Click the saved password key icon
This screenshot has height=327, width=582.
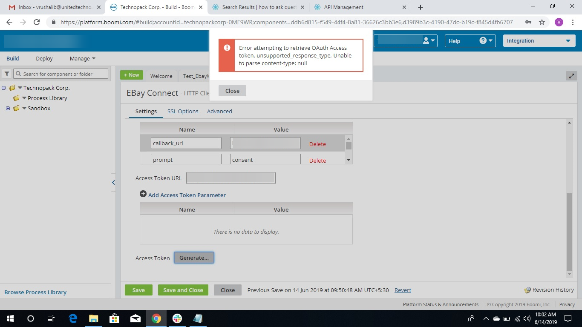coord(528,22)
